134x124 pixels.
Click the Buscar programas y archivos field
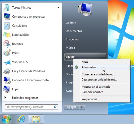coord(31,107)
